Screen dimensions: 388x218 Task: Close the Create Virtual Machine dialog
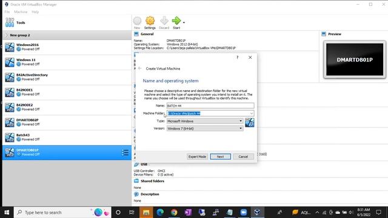click(250, 58)
